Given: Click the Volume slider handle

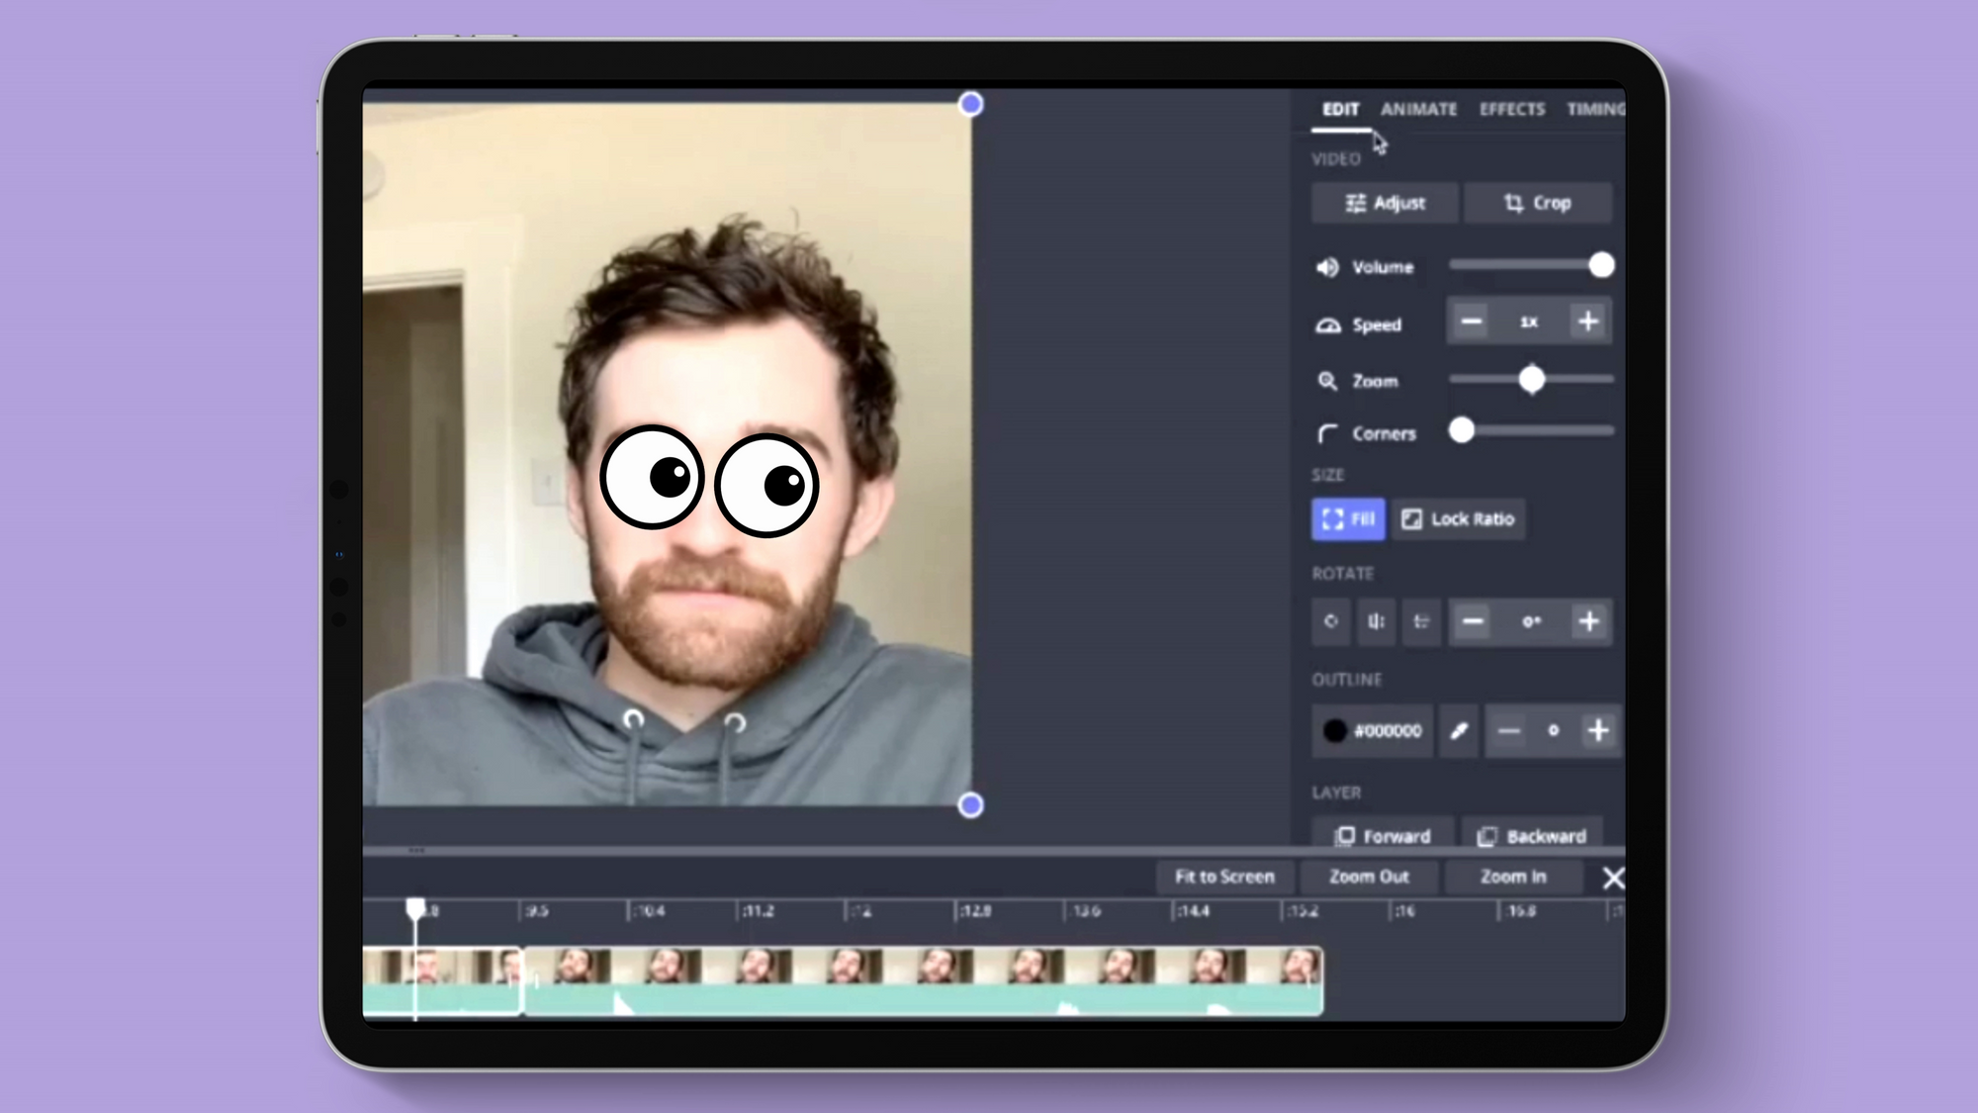Looking at the screenshot, I should pos(1601,265).
